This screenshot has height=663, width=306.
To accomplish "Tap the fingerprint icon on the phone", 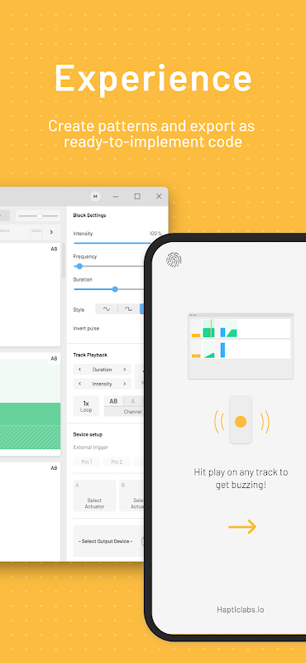I will 174,259.
